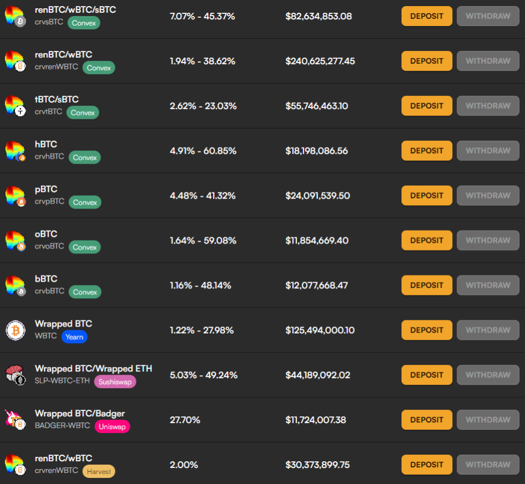Screen dimensions: 525x484
Task: Deposit into the Wrapped BTC/Badger pool
Action: click(x=426, y=420)
